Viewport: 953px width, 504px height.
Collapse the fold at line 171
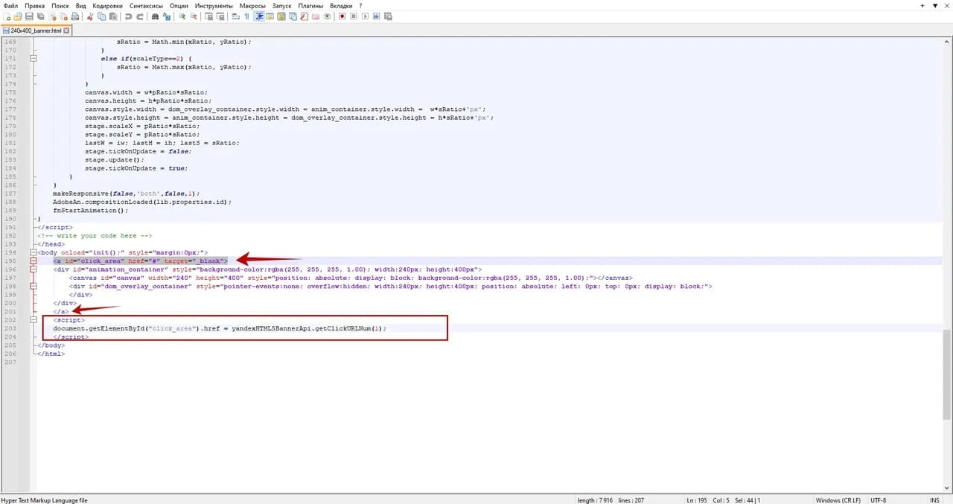[34, 58]
